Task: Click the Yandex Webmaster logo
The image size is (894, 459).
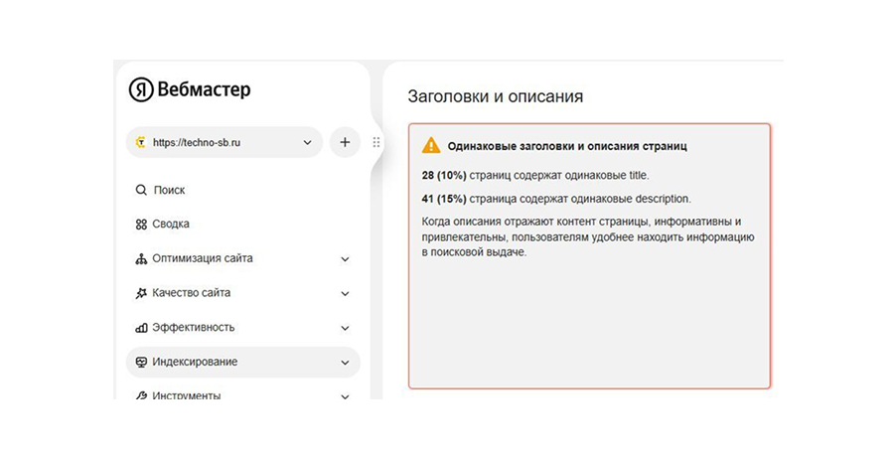Action: [x=189, y=89]
